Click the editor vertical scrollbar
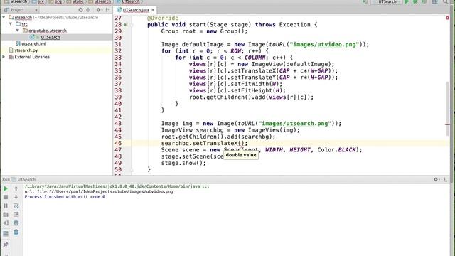This screenshot has height=256, width=455. point(447,109)
